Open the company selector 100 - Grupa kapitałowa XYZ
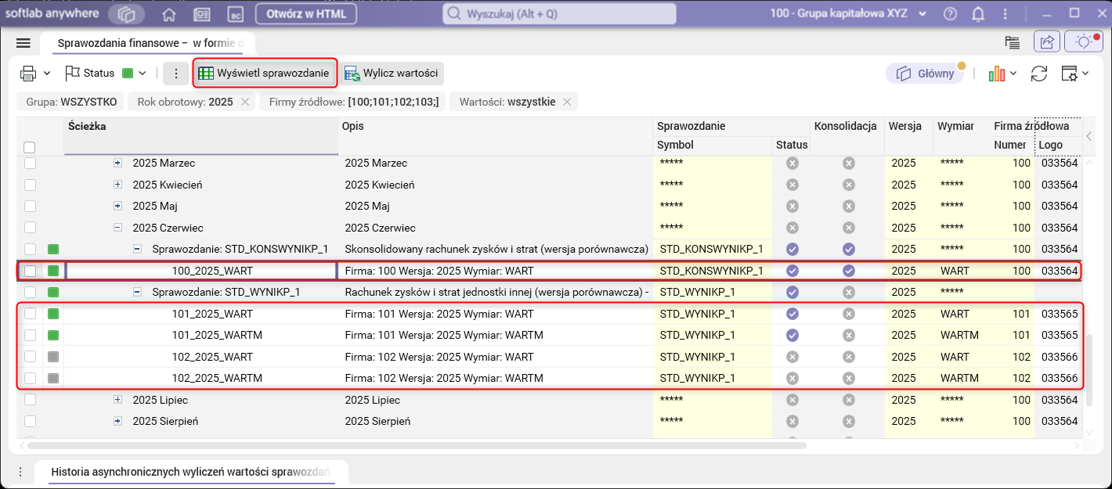The height and width of the screenshot is (489, 1112). tap(849, 13)
